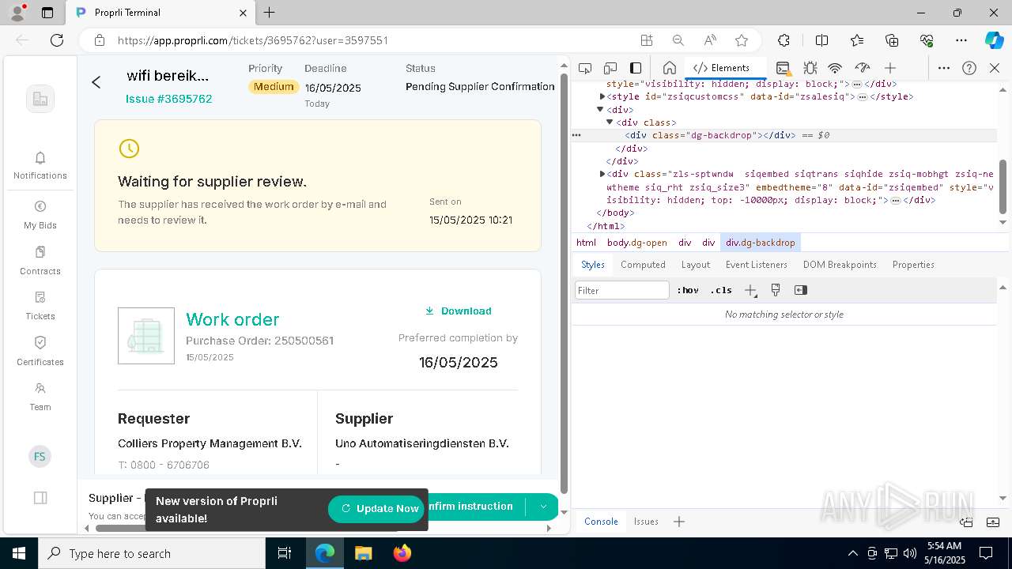Open DevTools Performance gauge icon
Viewport: 1012px width, 569px height.
point(863,68)
